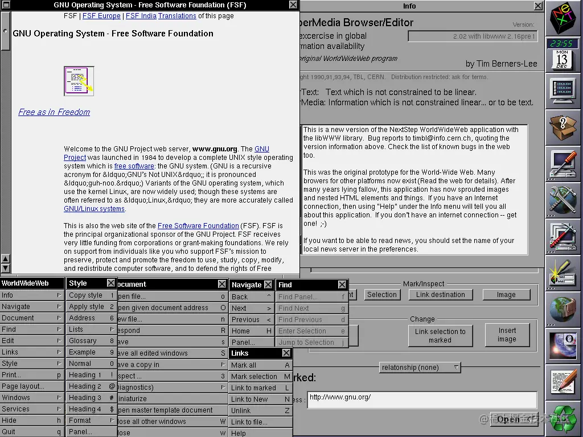Open the computer-with-screwdriver installer dock icon
583x437 pixels.
563,164
